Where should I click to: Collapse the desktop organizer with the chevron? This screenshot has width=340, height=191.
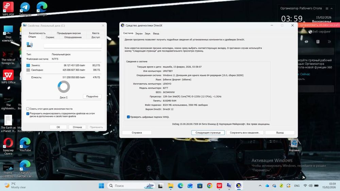331,8
